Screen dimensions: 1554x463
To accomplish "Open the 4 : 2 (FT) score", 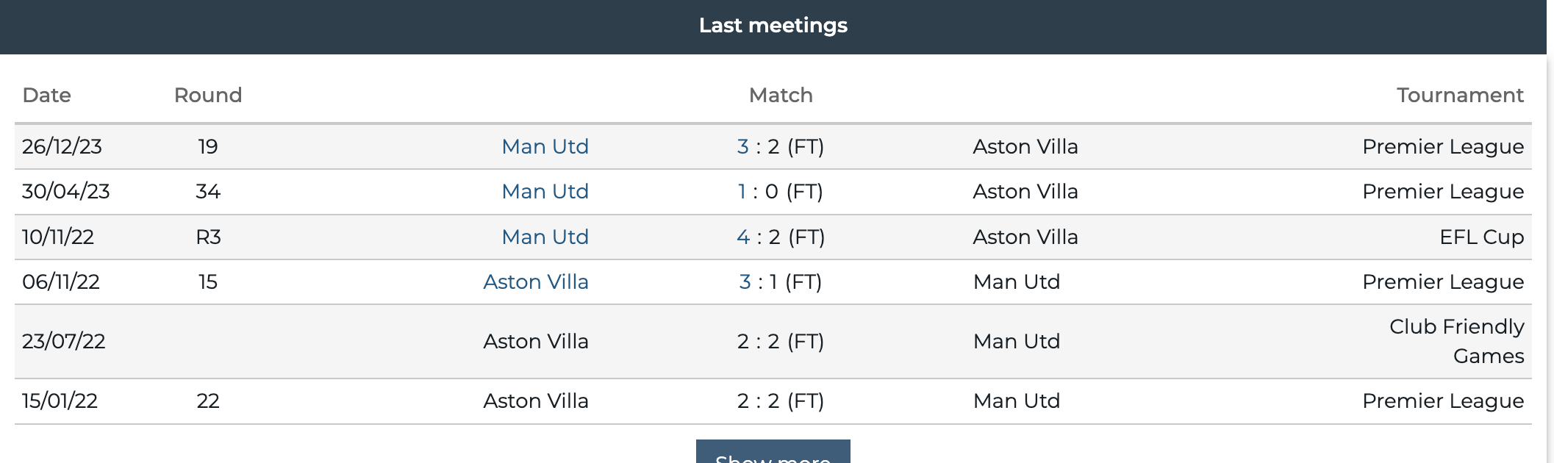I will [x=780, y=237].
